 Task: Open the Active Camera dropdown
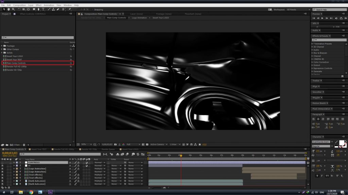159,144
